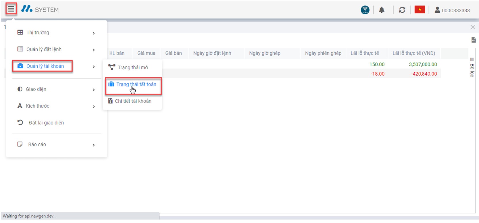Click Đặt lại giao diện reset option

coord(46,123)
